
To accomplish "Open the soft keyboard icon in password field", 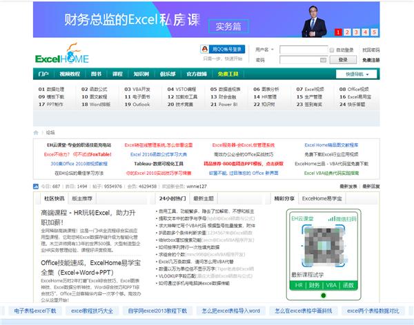I will pyautogui.click(x=323, y=60).
